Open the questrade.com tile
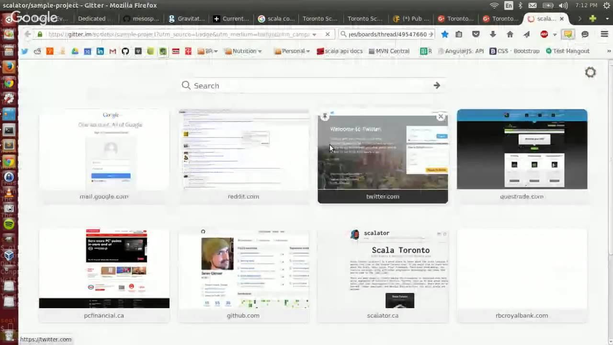This screenshot has height=345, width=613. click(x=522, y=156)
